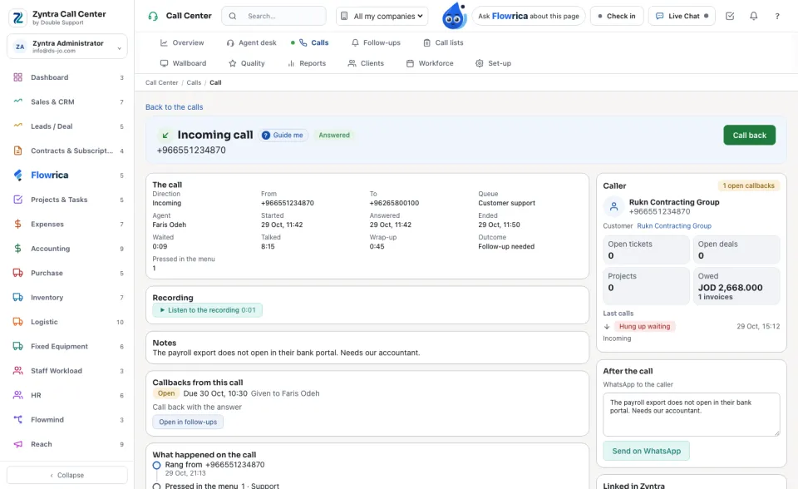Edit the WhatsApp message text area

[x=691, y=414]
